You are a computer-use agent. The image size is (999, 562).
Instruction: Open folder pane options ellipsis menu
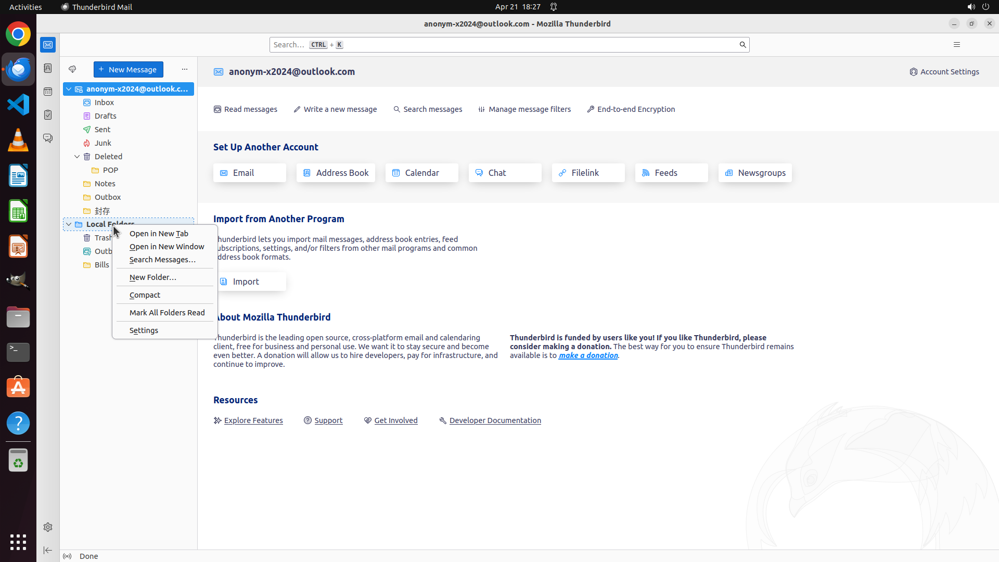coord(184,69)
